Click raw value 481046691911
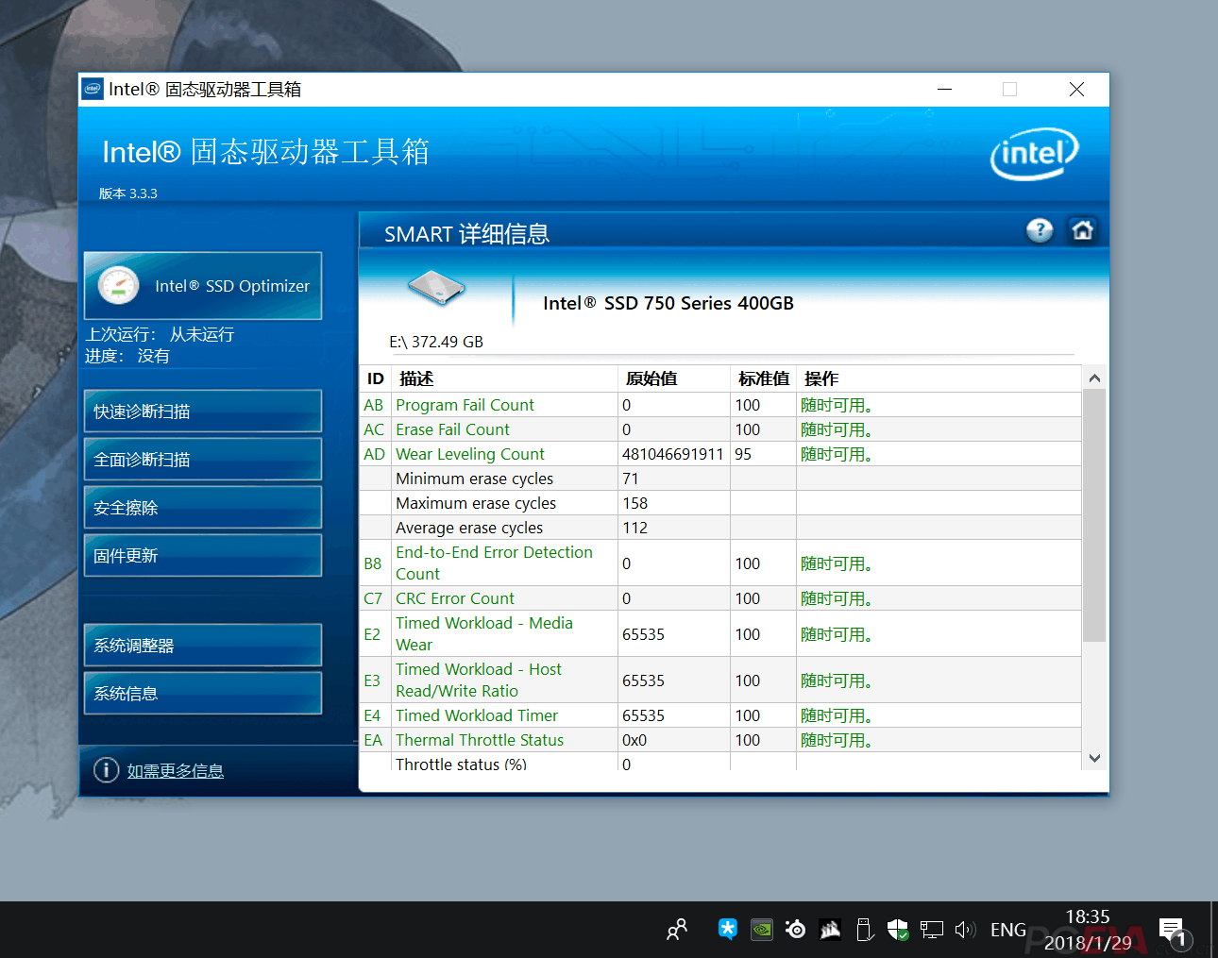 click(673, 454)
